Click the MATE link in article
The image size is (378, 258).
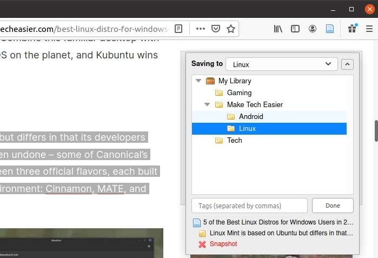(x=110, y=189)
